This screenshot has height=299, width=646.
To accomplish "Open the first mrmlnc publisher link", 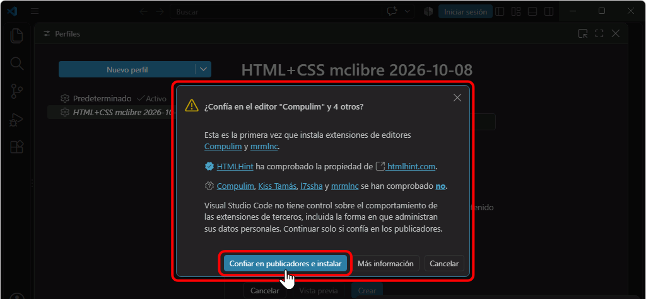I will pos(264,146).
